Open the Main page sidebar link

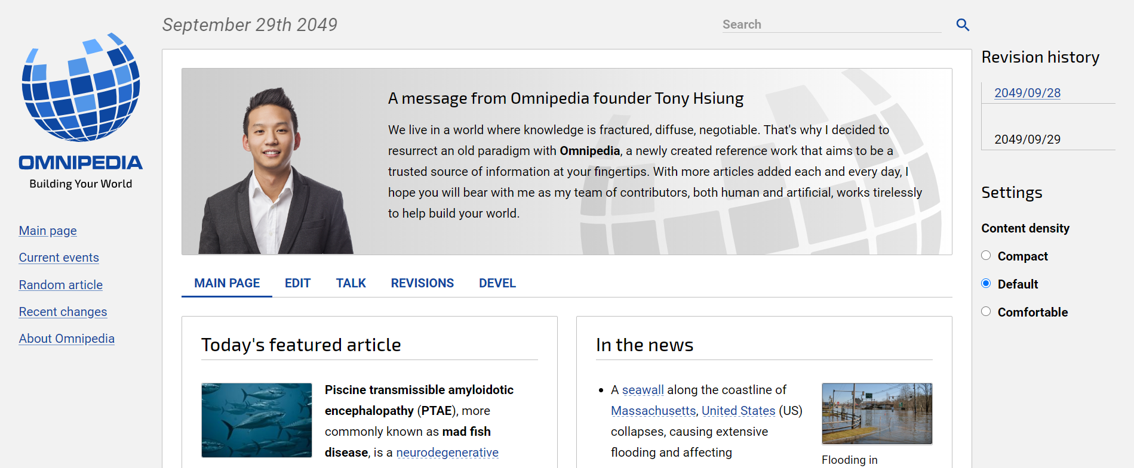(48, 231)
